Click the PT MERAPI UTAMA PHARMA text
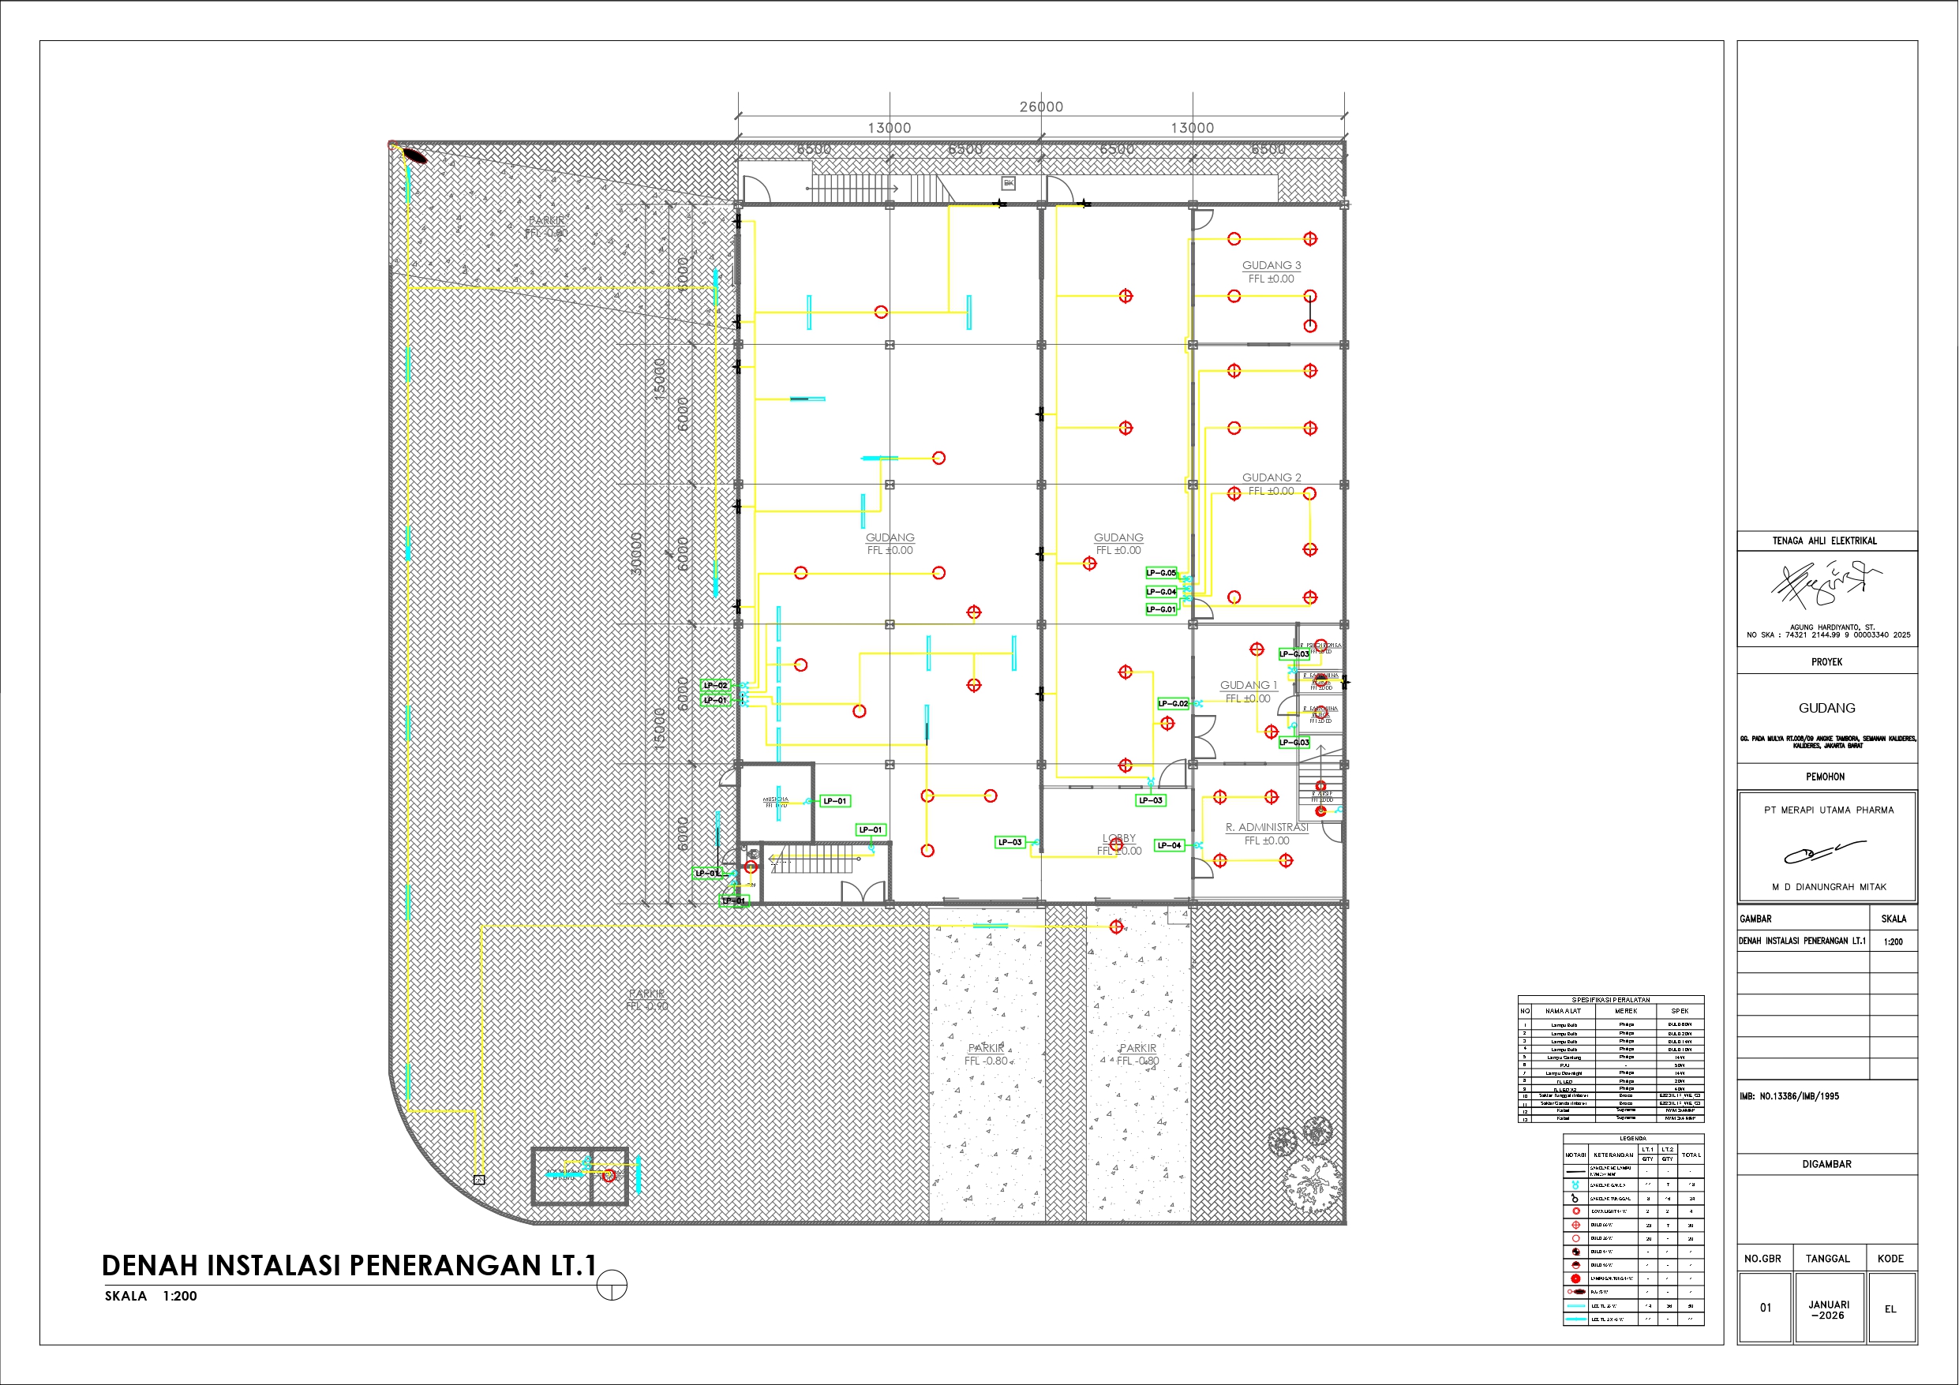 (x=1829, y=810)
